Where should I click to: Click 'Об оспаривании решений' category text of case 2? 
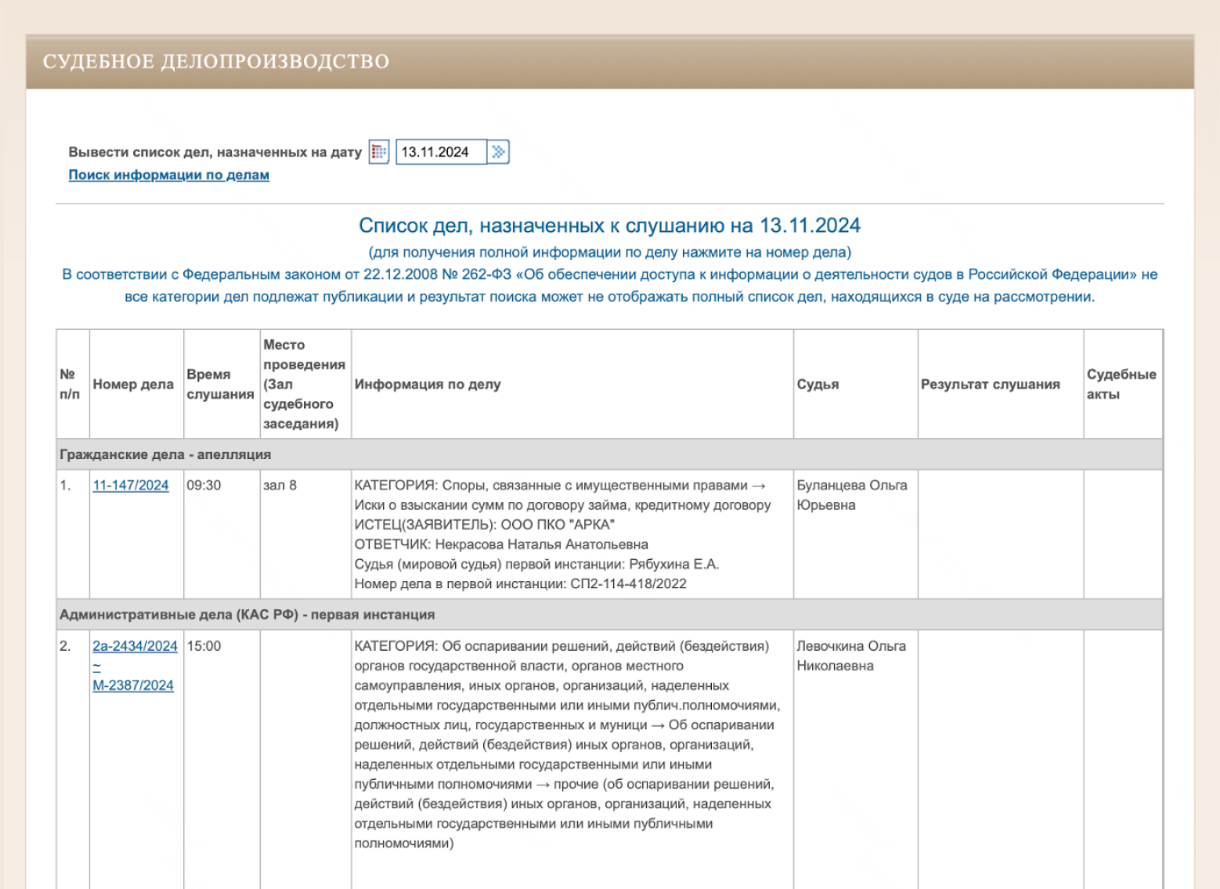[x=567, y=745]
